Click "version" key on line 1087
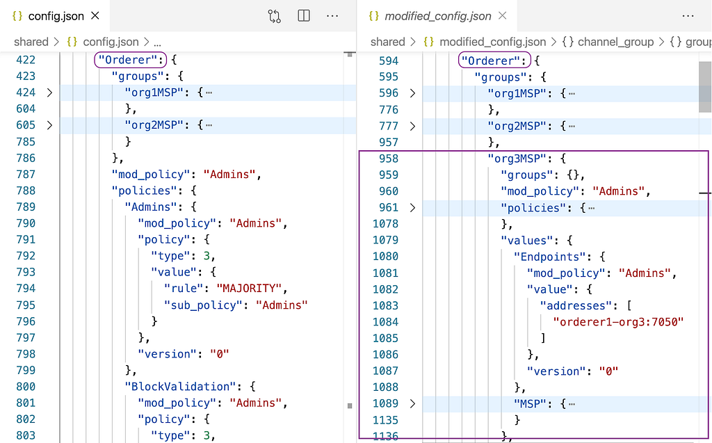Image resolution: width=712 pixels, height=443 pixels. pos(556,371)
